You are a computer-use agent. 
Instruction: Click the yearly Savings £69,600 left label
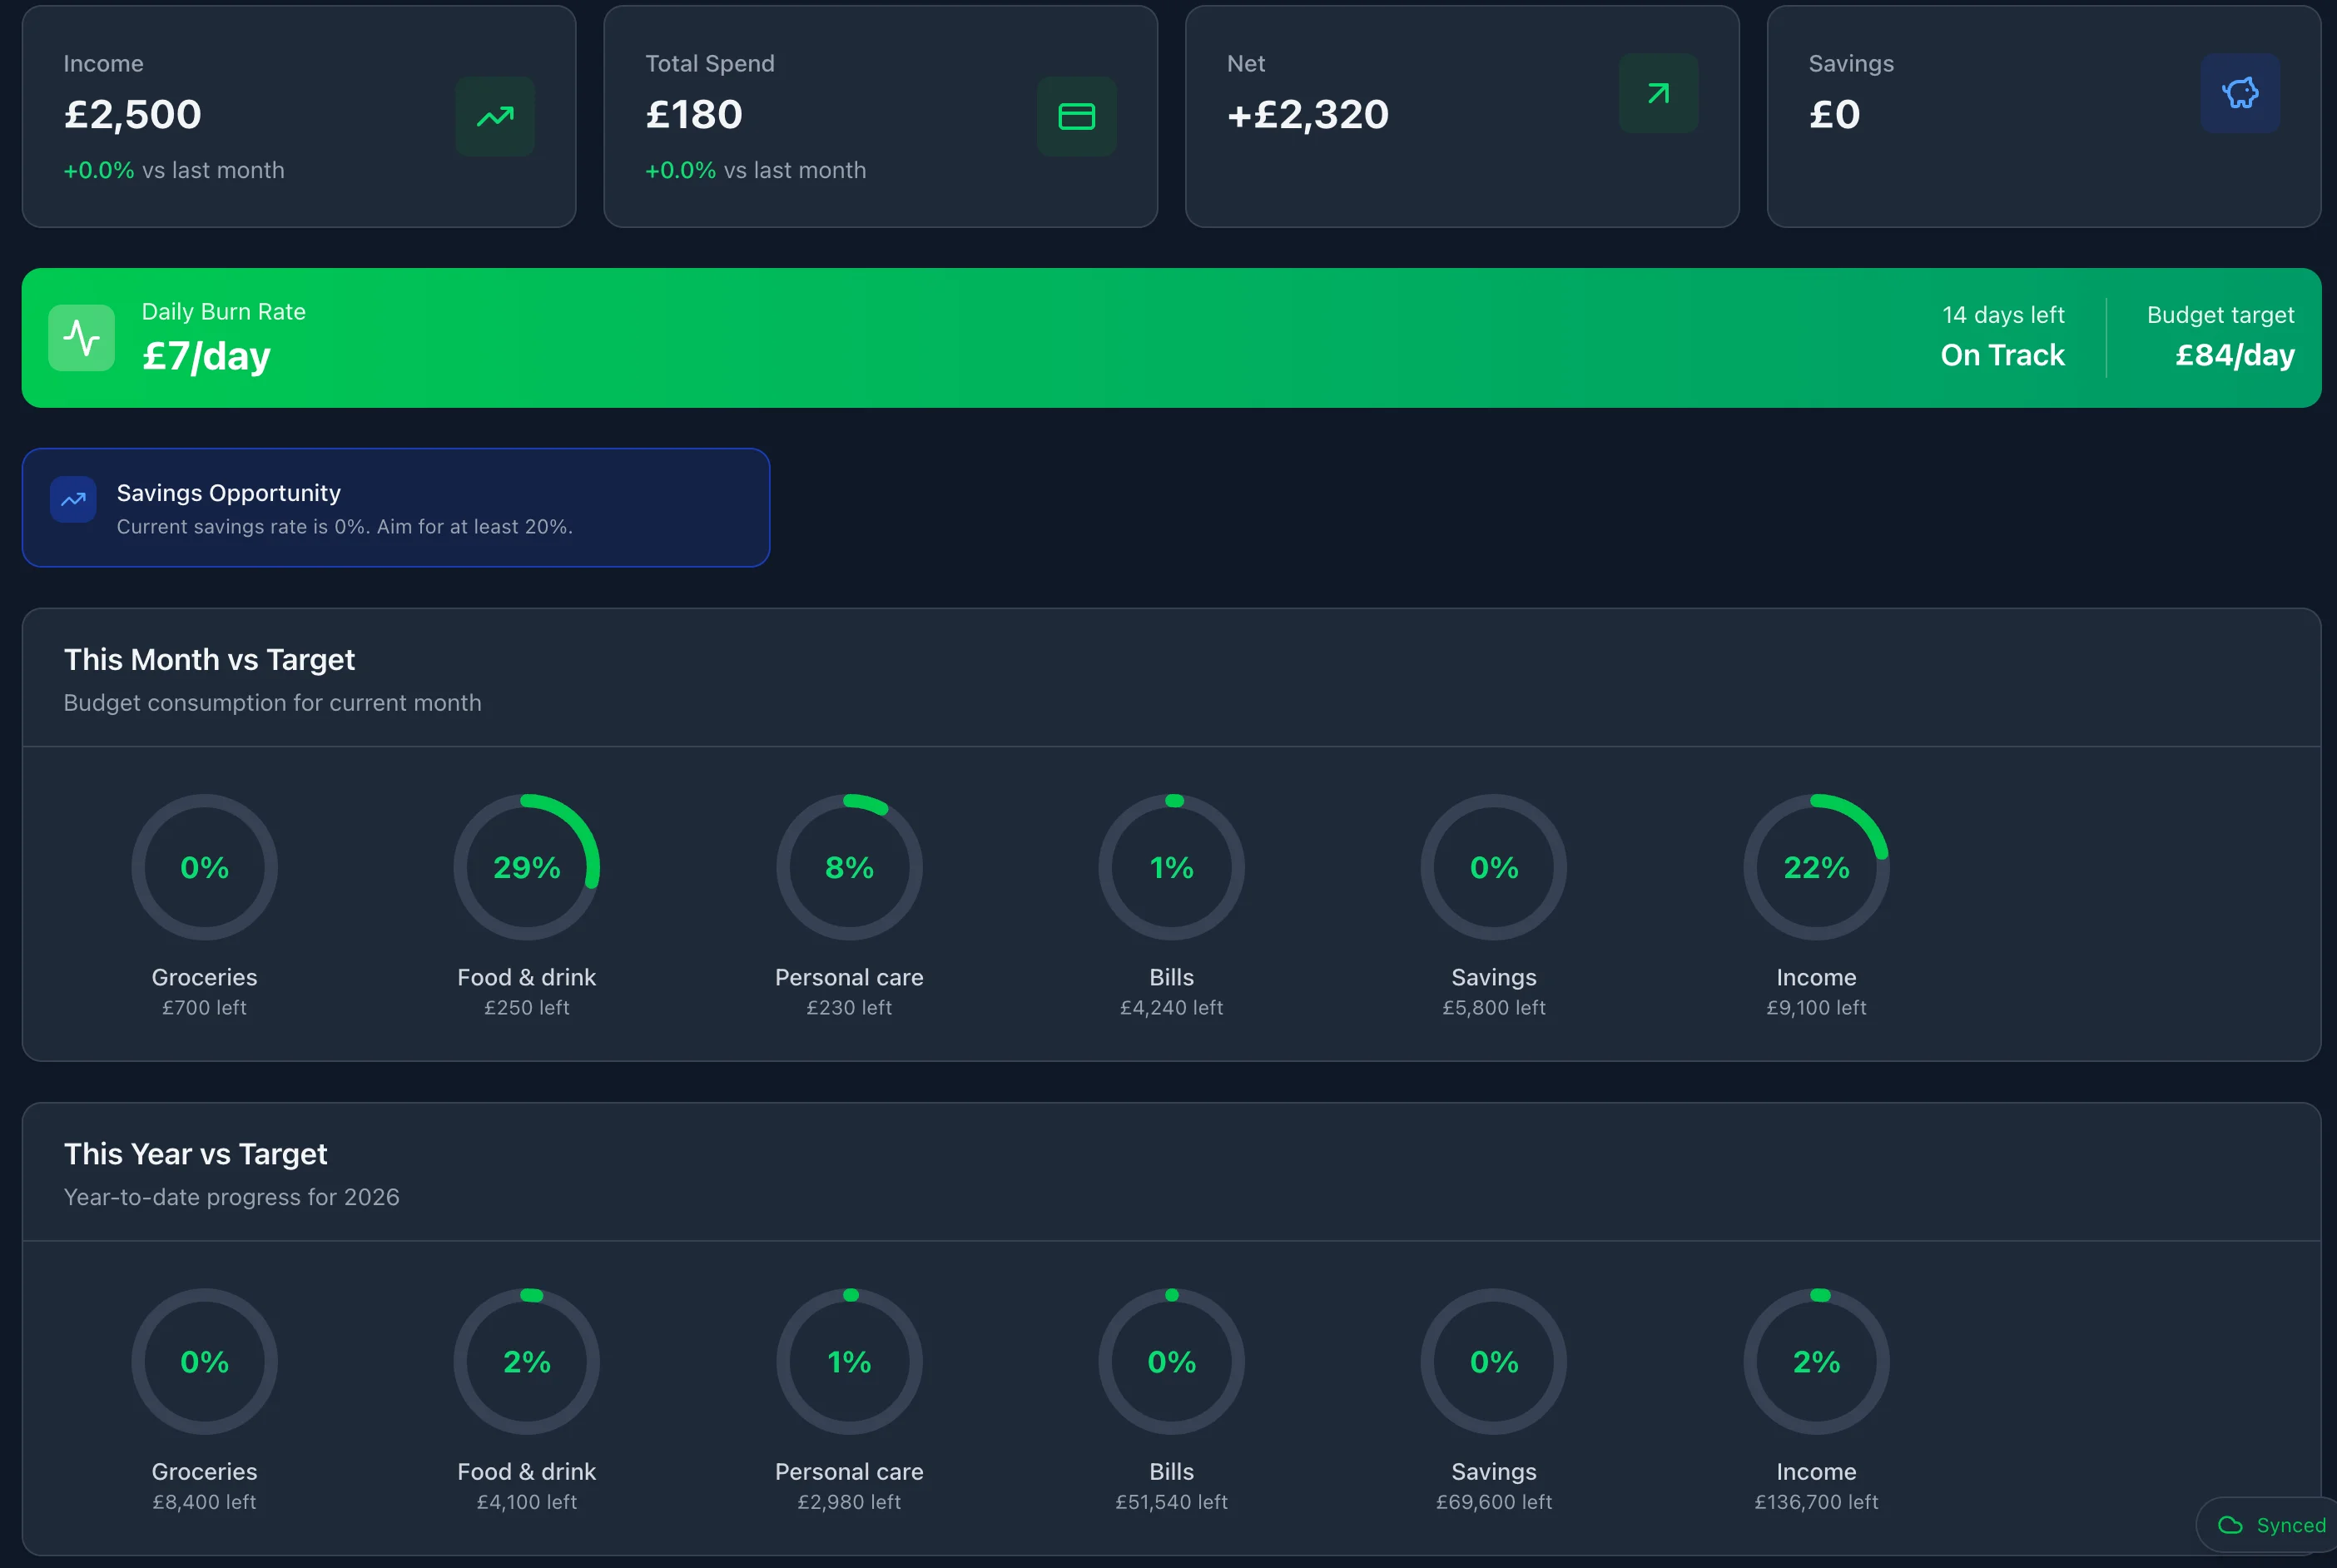(x=1494, y=1502)
